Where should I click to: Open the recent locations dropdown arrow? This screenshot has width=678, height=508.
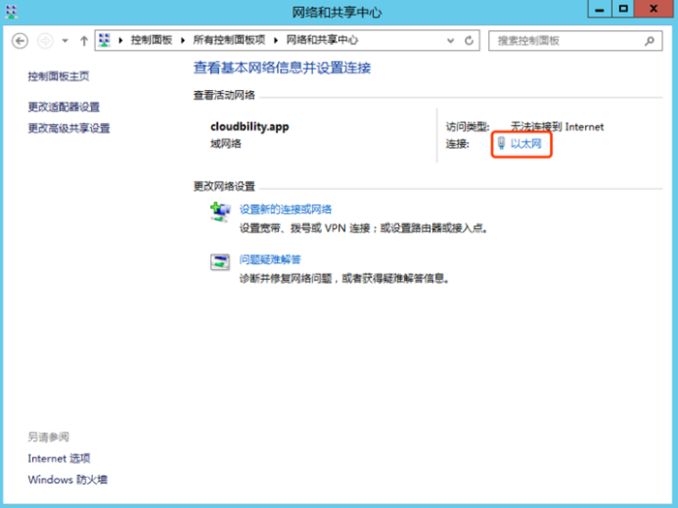coord(65,41)
